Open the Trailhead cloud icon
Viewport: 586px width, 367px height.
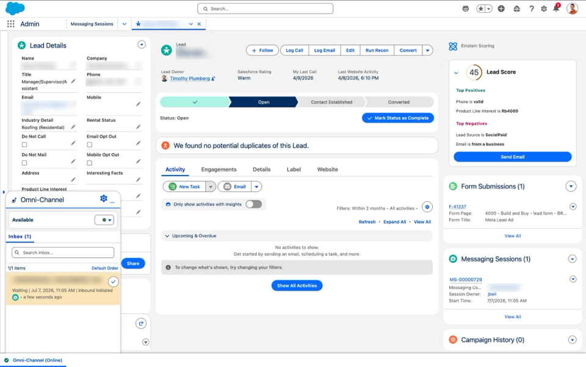tap(516, 9)
